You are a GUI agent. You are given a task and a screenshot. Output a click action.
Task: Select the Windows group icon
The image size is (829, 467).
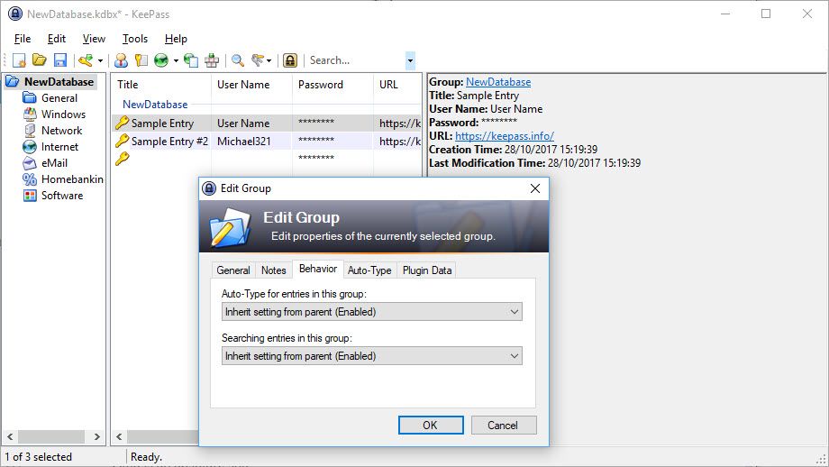pyautogui.click(x=30, y=114)
